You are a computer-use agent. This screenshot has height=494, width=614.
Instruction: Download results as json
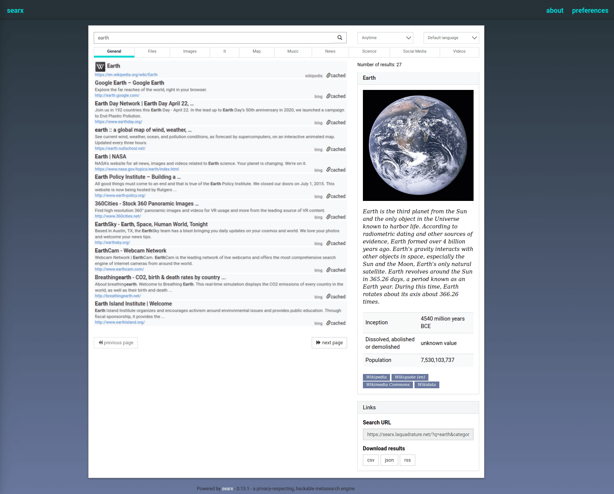[x=389, y=460]
